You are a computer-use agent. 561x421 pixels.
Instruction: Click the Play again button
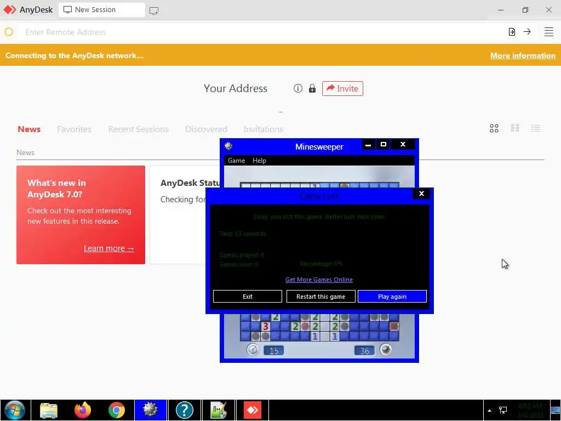click(x=392, y=297)
